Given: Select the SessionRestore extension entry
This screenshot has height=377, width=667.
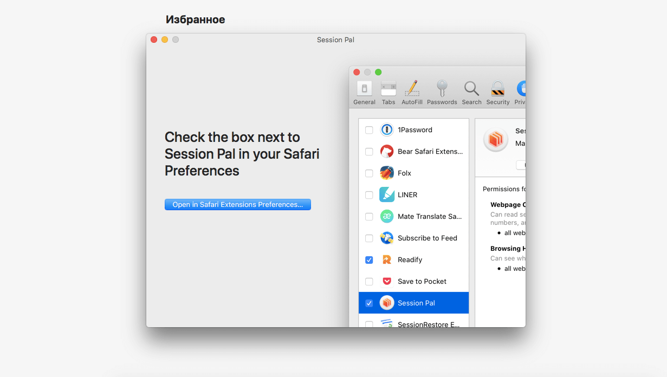Looking at the screenshot, I should pos(428,324).
